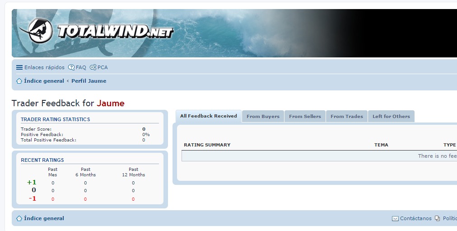Click the Jaume username in heading
Viewport: 457px width, 231px height.
[x=111, y=103]
